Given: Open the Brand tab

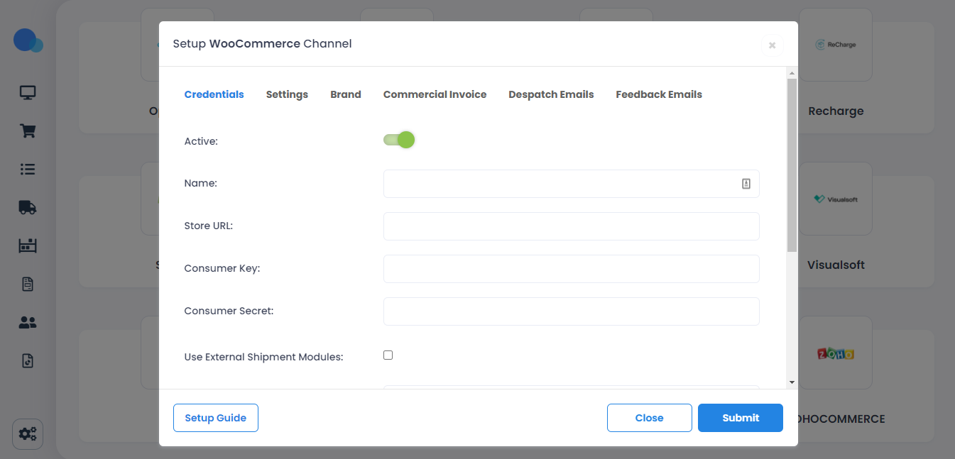Looking at the screenshot, I should point(346,94).
